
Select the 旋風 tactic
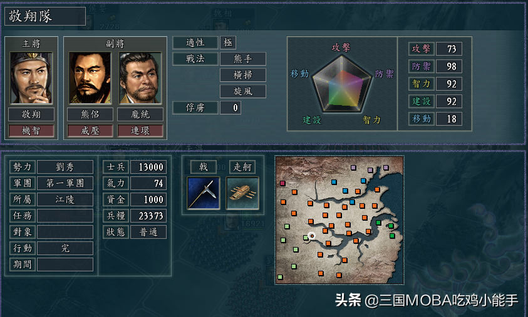[x=243, y=91]
